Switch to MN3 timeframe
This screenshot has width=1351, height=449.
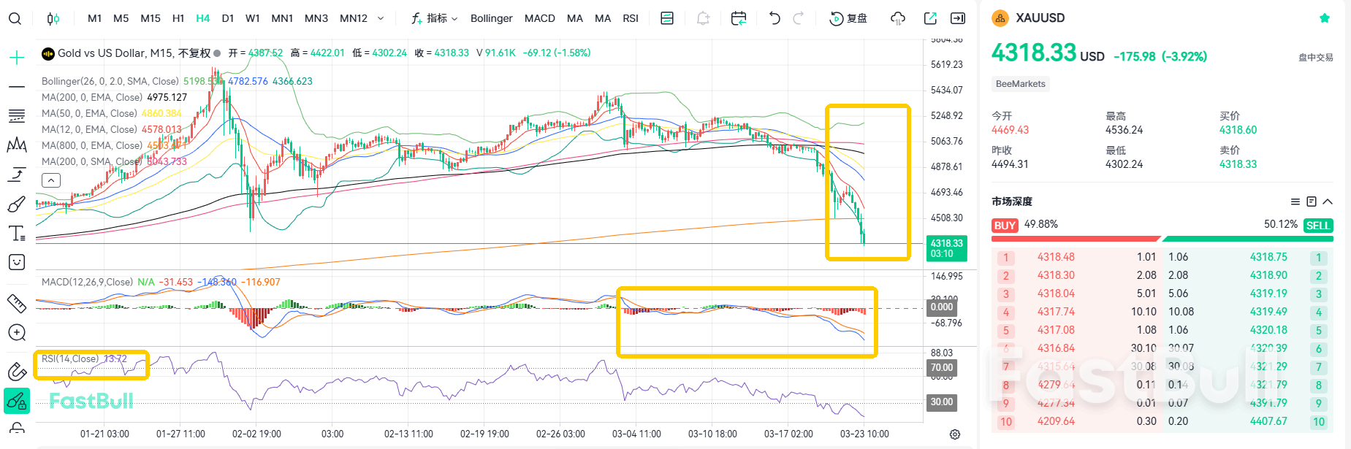click(x=316, y=18)
